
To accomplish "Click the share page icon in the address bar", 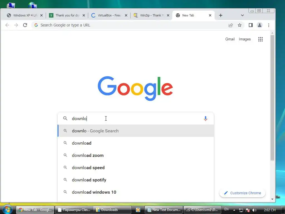I will pyautogui.click(x=231, y=25).
